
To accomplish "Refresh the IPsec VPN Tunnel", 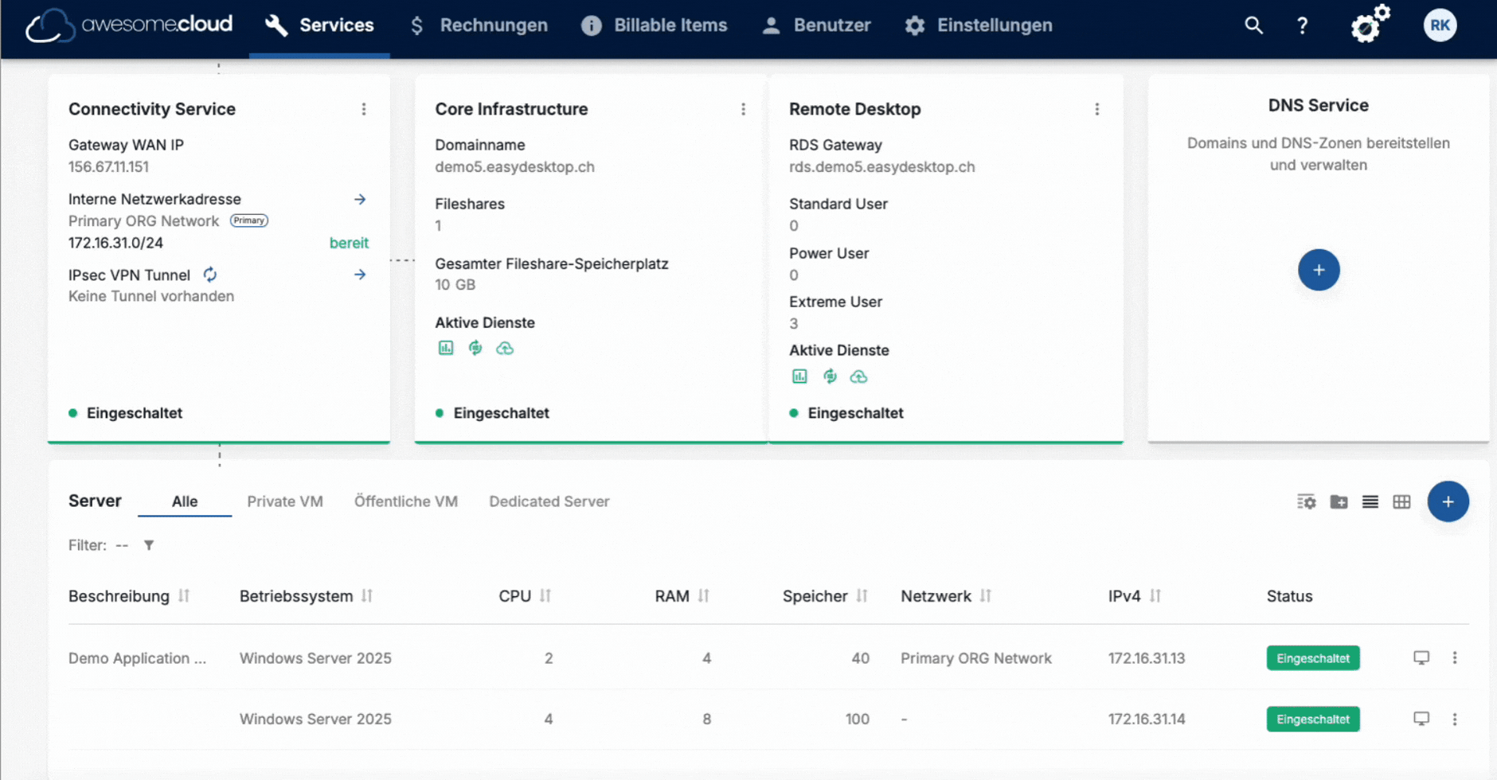I will pos(210,275).
